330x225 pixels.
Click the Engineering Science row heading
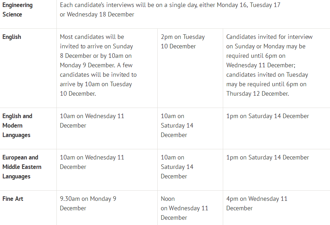[17, 10]
